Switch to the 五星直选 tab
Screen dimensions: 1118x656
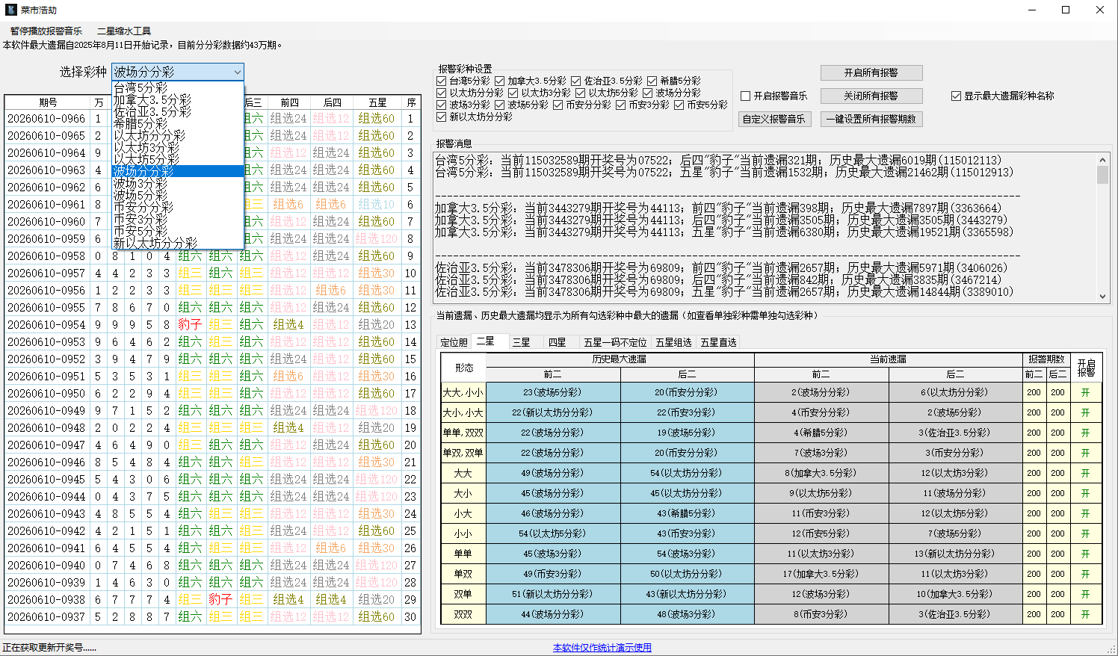(x=719, y=342)
